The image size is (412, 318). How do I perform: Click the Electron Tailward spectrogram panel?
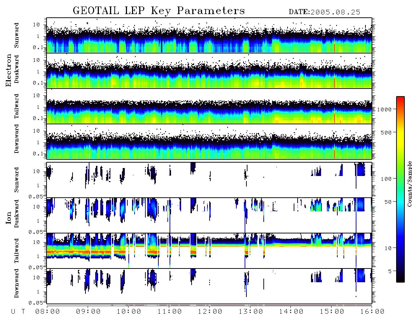(209, 106)
